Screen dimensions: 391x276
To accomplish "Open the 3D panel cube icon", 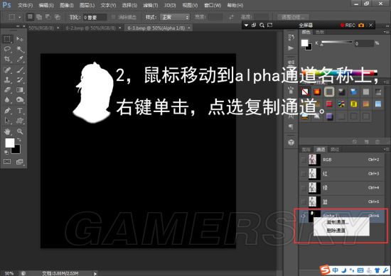I will (x=291, y=143).
